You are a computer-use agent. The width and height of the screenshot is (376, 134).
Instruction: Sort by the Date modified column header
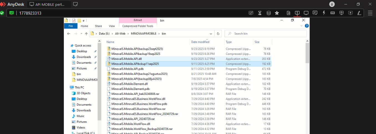click(200, 42)
